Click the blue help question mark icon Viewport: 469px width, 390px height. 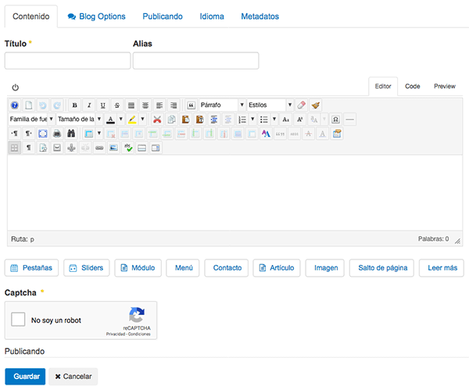[15, 105]
